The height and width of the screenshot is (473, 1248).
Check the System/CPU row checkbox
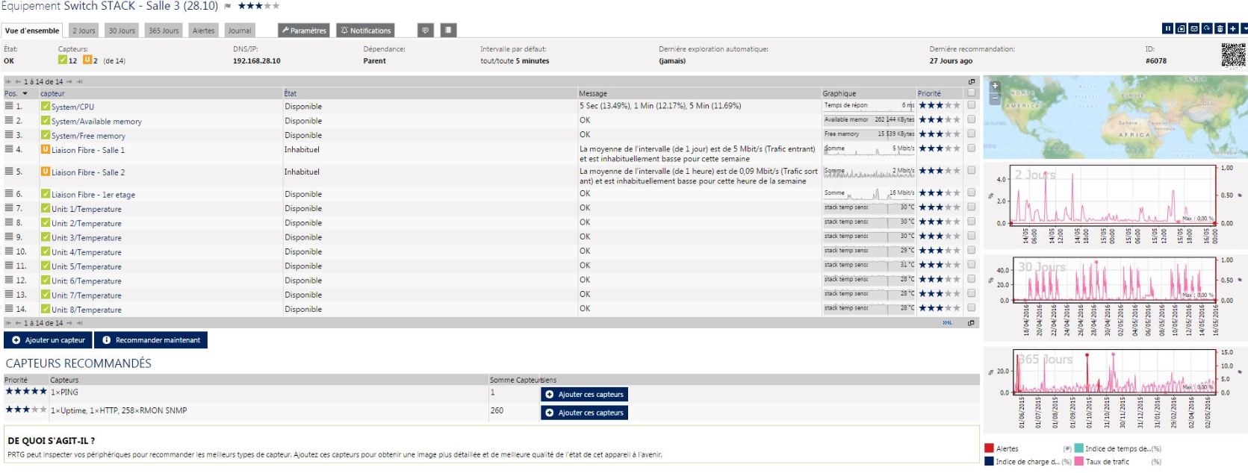971,105
